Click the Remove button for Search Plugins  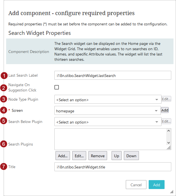pos(98,156)
